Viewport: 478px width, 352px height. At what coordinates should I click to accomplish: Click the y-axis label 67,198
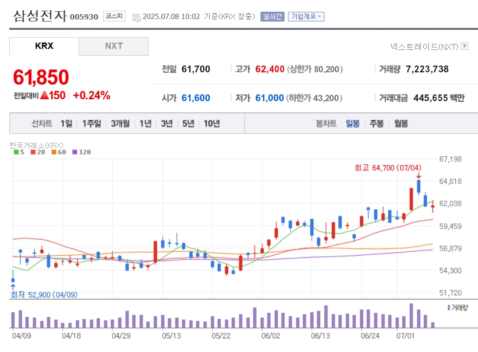coord(450,159)
